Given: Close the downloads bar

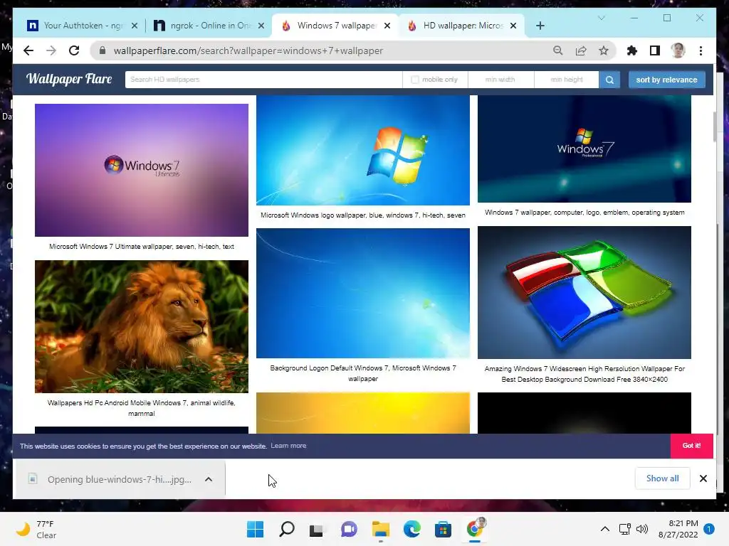Looking at the screenshot, I should (x=703, y=478).
